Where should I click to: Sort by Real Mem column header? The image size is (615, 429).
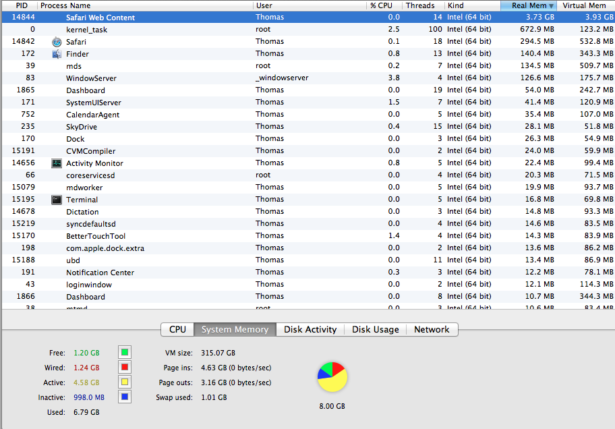(x=529, y=5)
